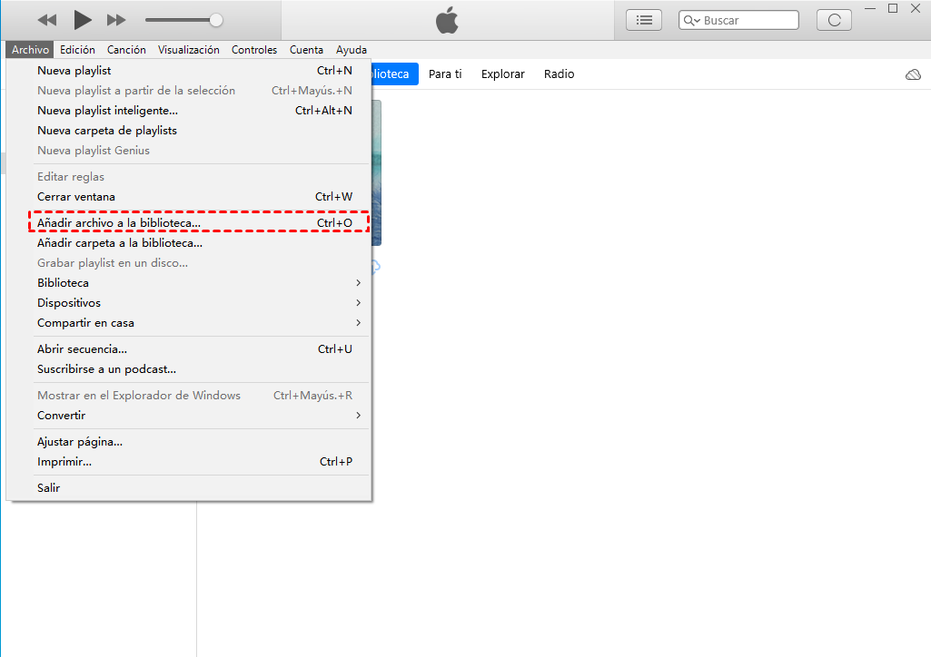931x657 pixels.
Task: Select Añadir archivo a la biblioteca
Action: tap(119, 223)
